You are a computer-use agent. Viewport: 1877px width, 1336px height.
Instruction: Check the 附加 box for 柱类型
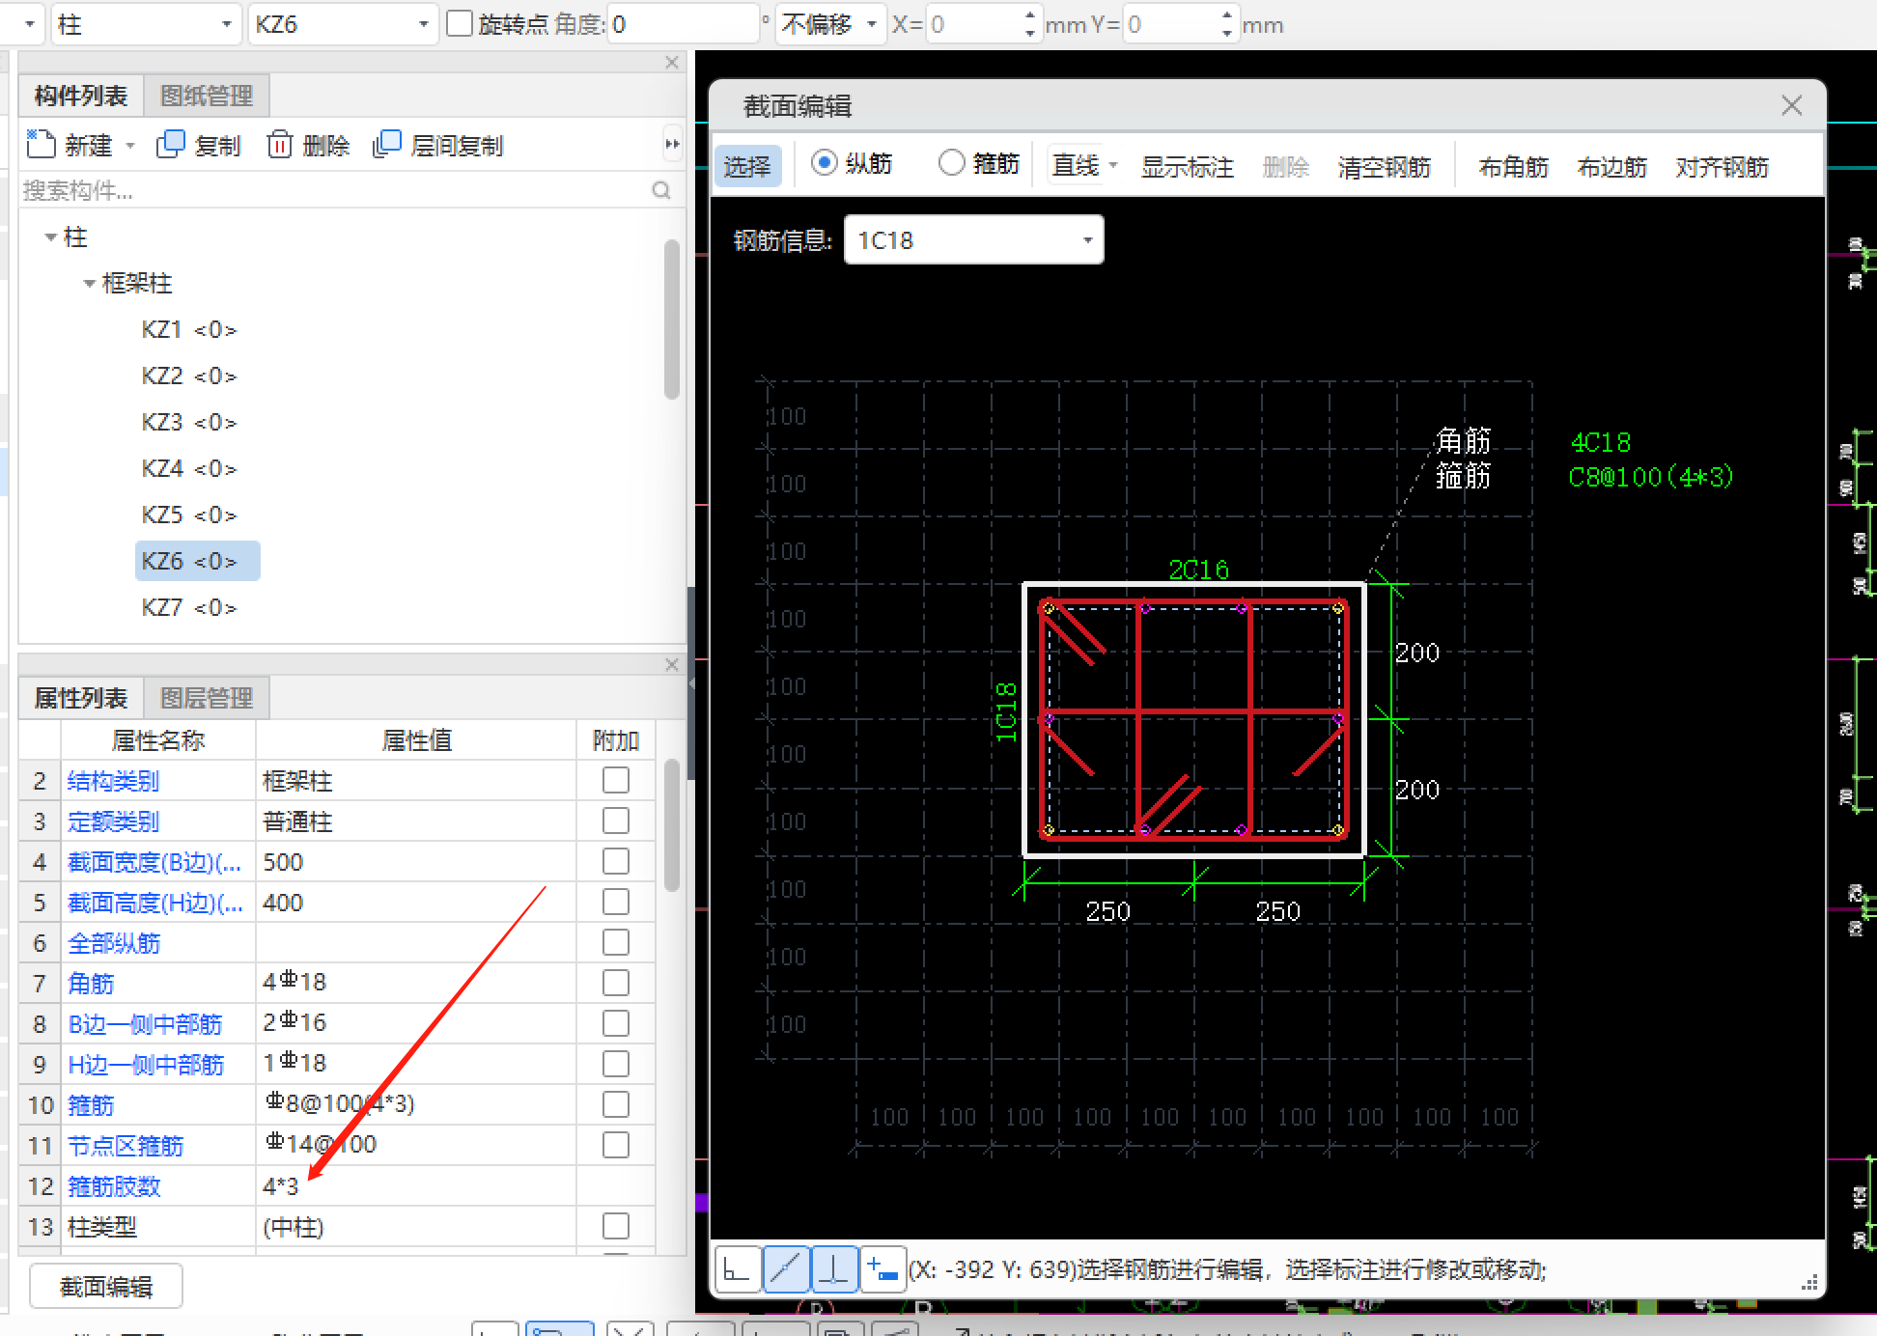point(616,1226)
